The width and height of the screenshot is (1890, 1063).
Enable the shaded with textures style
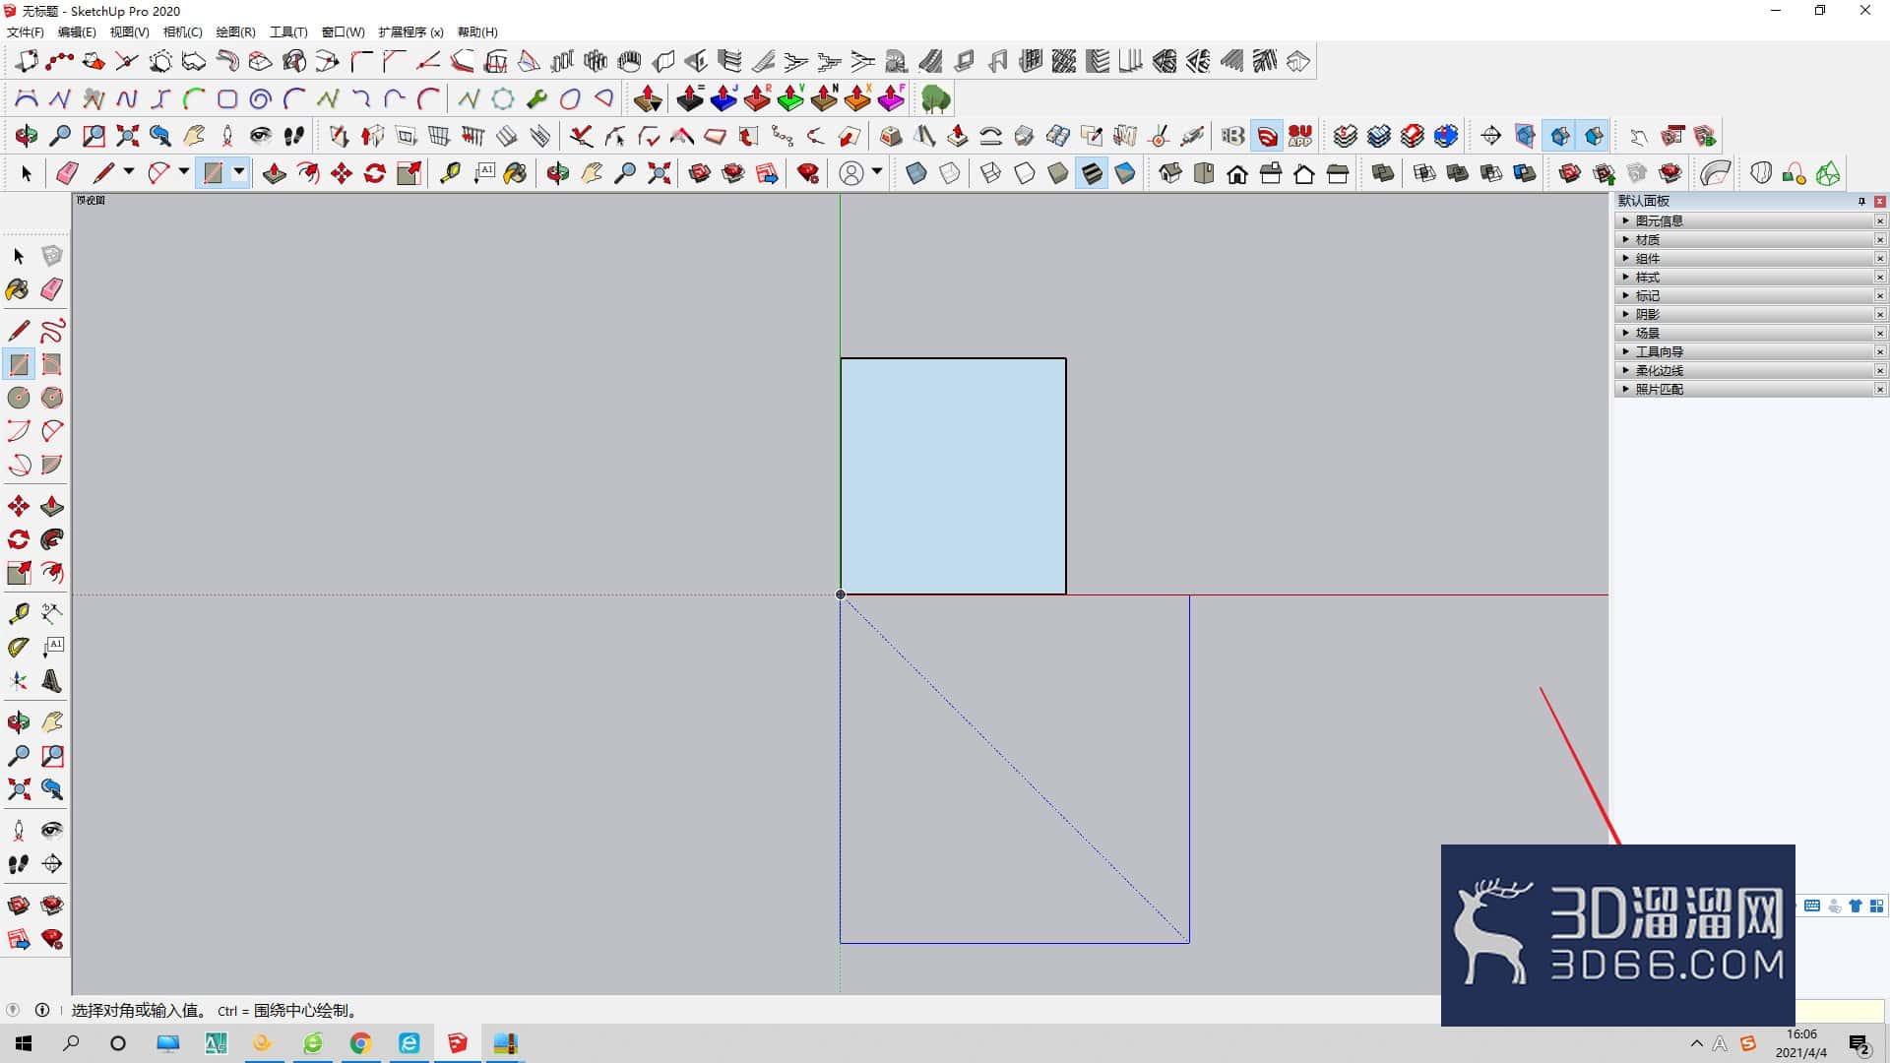click(1092, 174)
